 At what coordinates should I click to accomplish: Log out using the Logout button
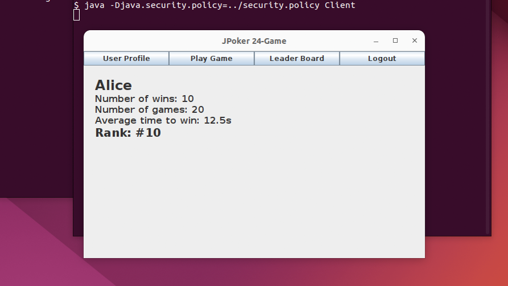(x=382, y=58)
